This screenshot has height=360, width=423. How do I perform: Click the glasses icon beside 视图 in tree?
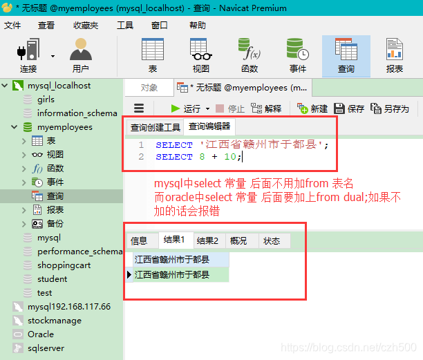[x=37, y=155]
